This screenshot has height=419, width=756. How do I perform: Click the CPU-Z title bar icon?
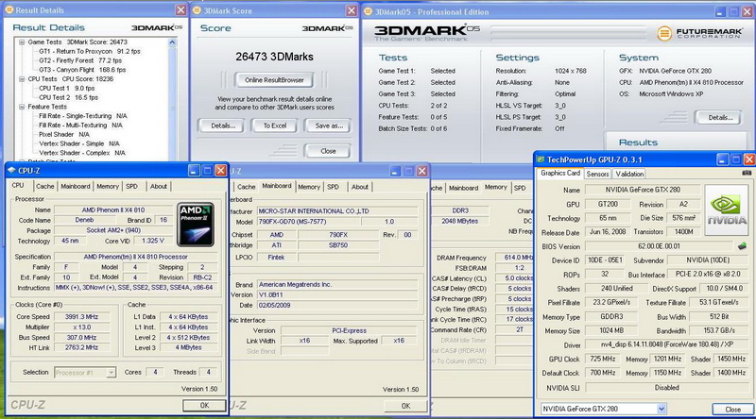click(12, 170)
